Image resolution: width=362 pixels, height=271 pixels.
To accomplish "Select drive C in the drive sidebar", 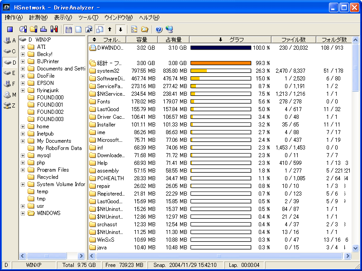I will (x=10, y=51).
